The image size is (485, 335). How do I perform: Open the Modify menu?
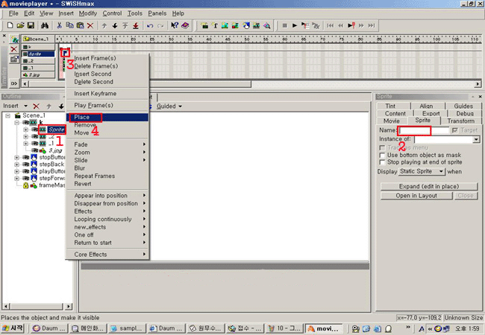tap(88, 13)
